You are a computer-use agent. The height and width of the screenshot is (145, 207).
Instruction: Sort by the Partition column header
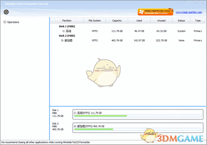tap(67, 21)
